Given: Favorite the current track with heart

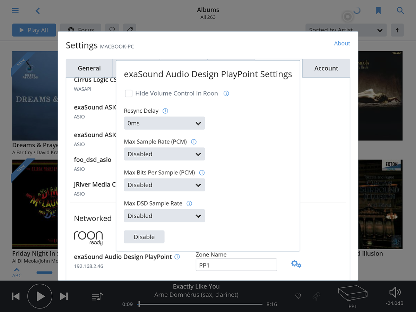Looking at the screenshot, I should tap(298, 296).
